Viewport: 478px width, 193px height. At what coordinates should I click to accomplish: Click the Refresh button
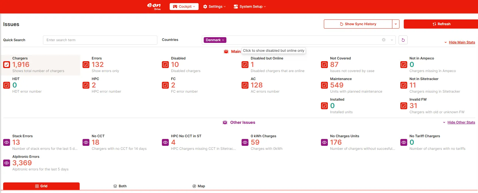[x=441, y=24]
